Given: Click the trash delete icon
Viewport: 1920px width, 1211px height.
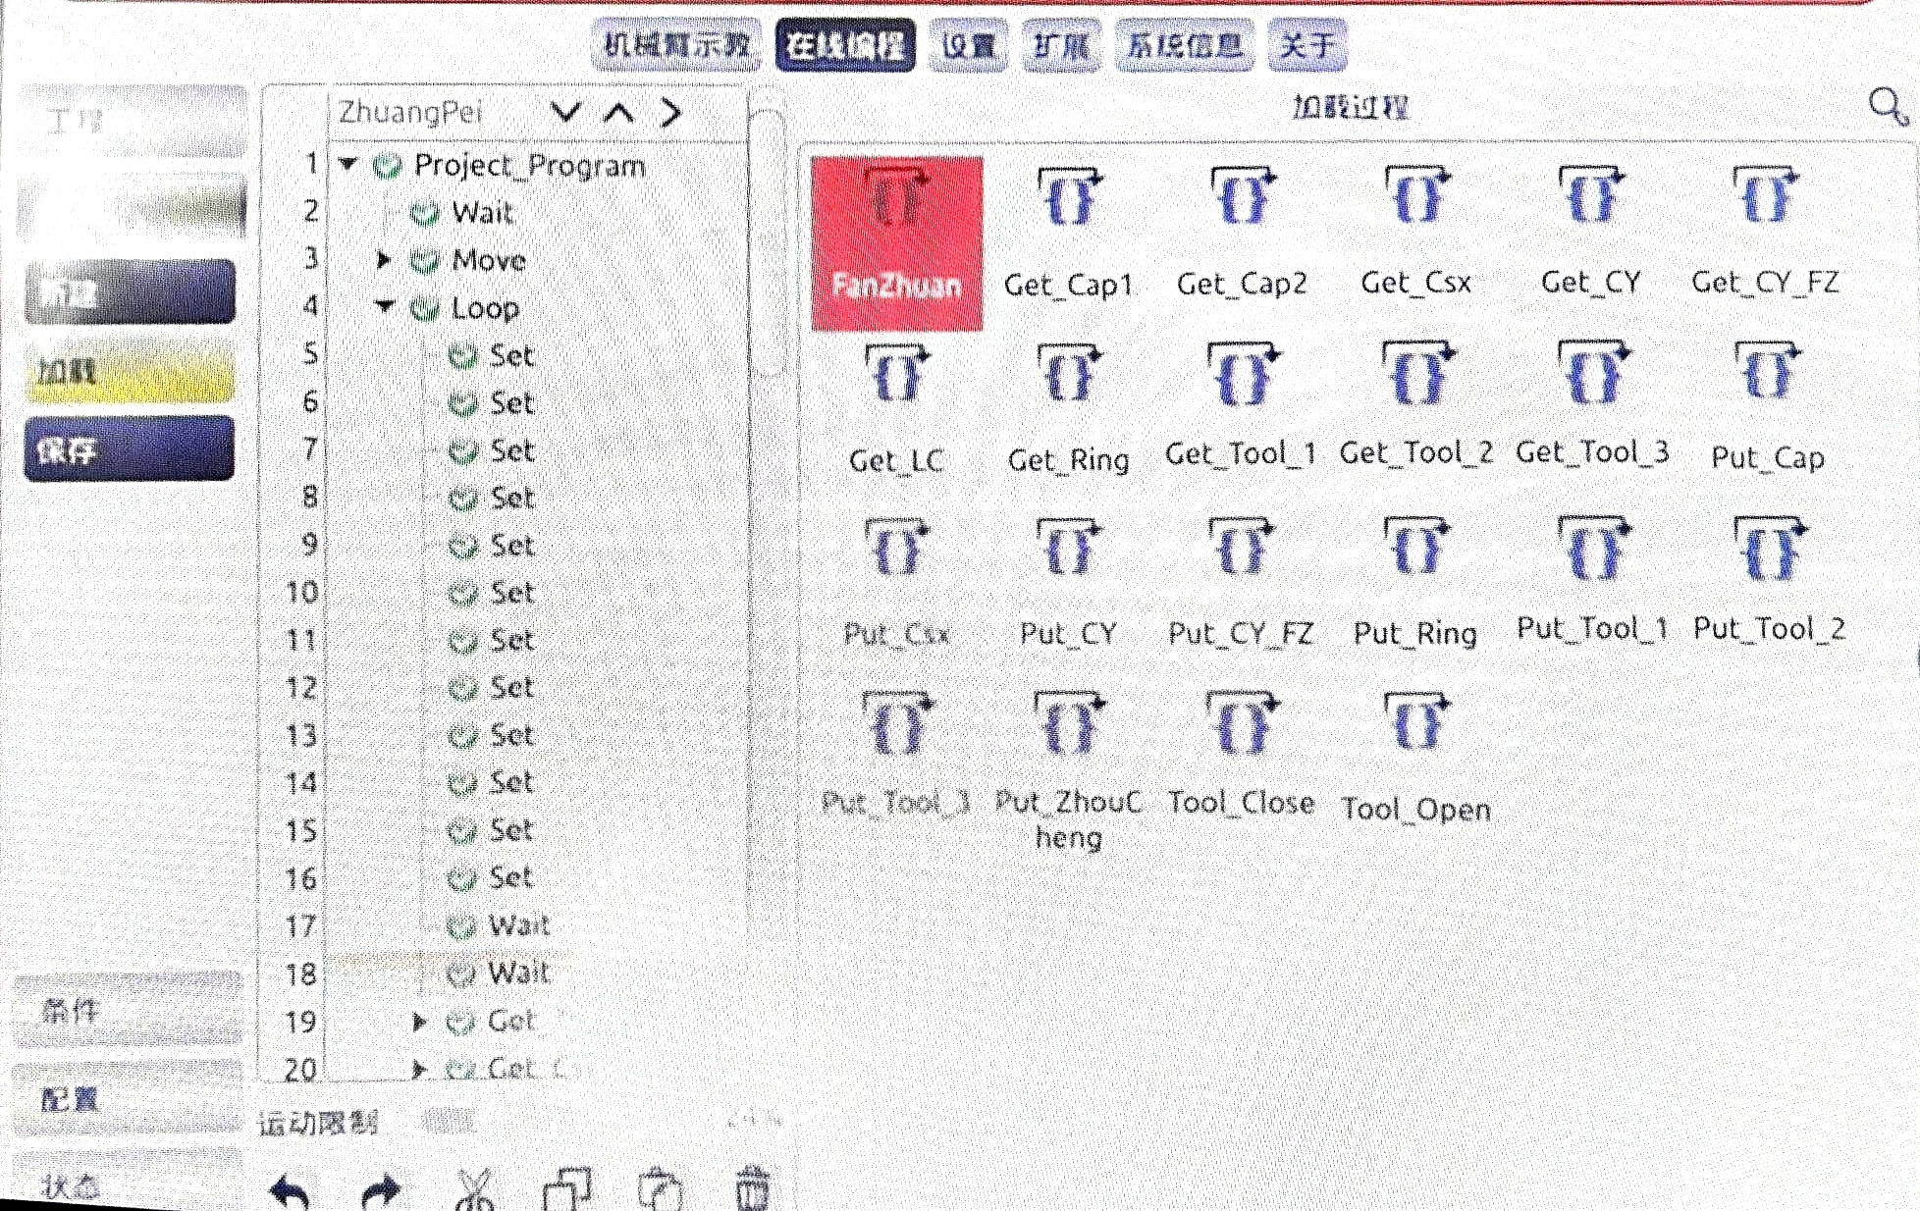Looking at the screenshot, I should pyautogui.click(x=753, y=1188).
